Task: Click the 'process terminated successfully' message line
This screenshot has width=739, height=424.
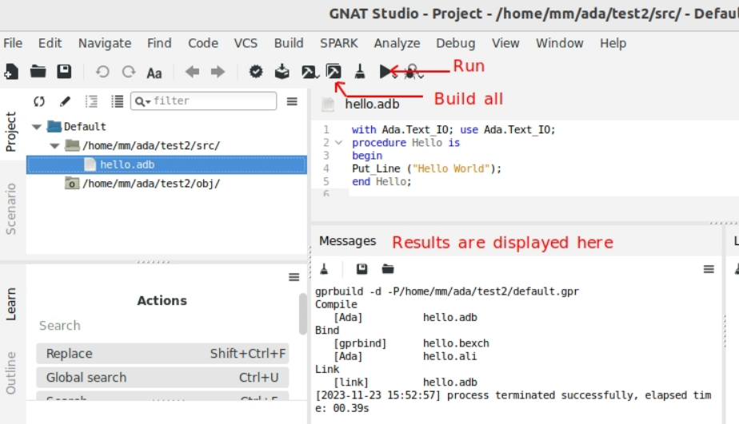Action: click(x=513, y=402)
